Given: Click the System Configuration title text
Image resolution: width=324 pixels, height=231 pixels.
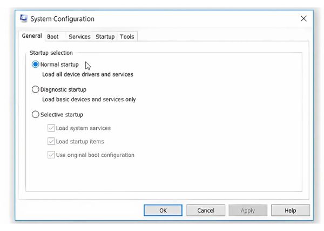Looking at the screenshot, I should (x=62, y=19).
